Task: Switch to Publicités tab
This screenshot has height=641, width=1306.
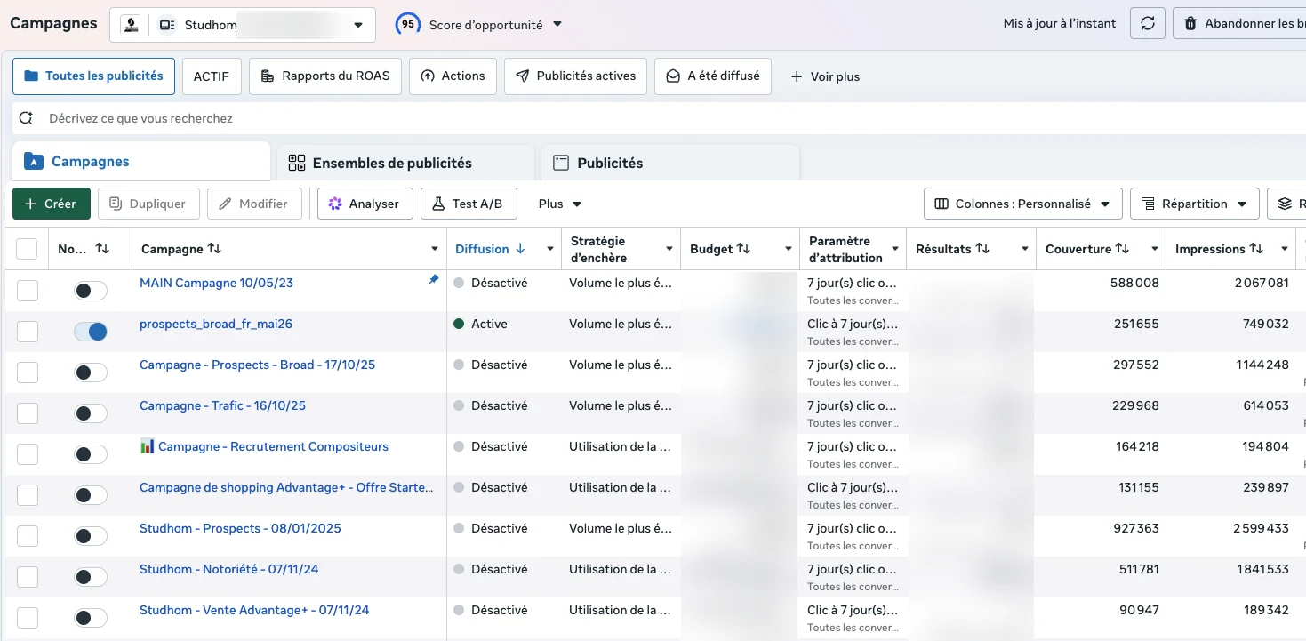Action: [x=670, y=163]
